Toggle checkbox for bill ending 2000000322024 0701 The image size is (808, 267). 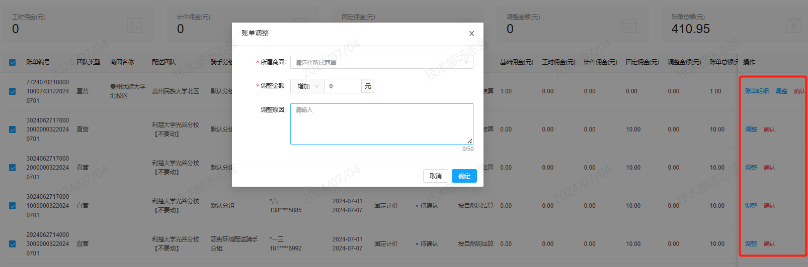tap(13, 168)
